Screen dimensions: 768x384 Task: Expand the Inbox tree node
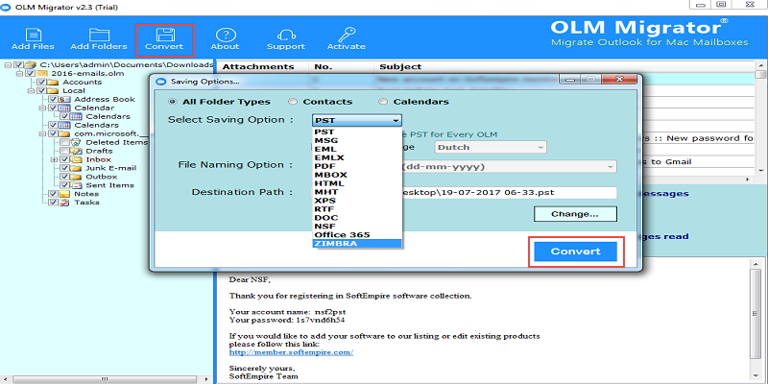54,159
